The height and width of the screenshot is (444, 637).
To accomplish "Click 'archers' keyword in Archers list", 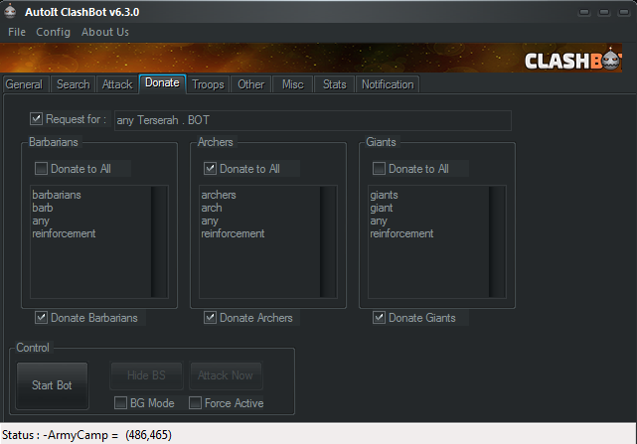I will pos(219,195).
